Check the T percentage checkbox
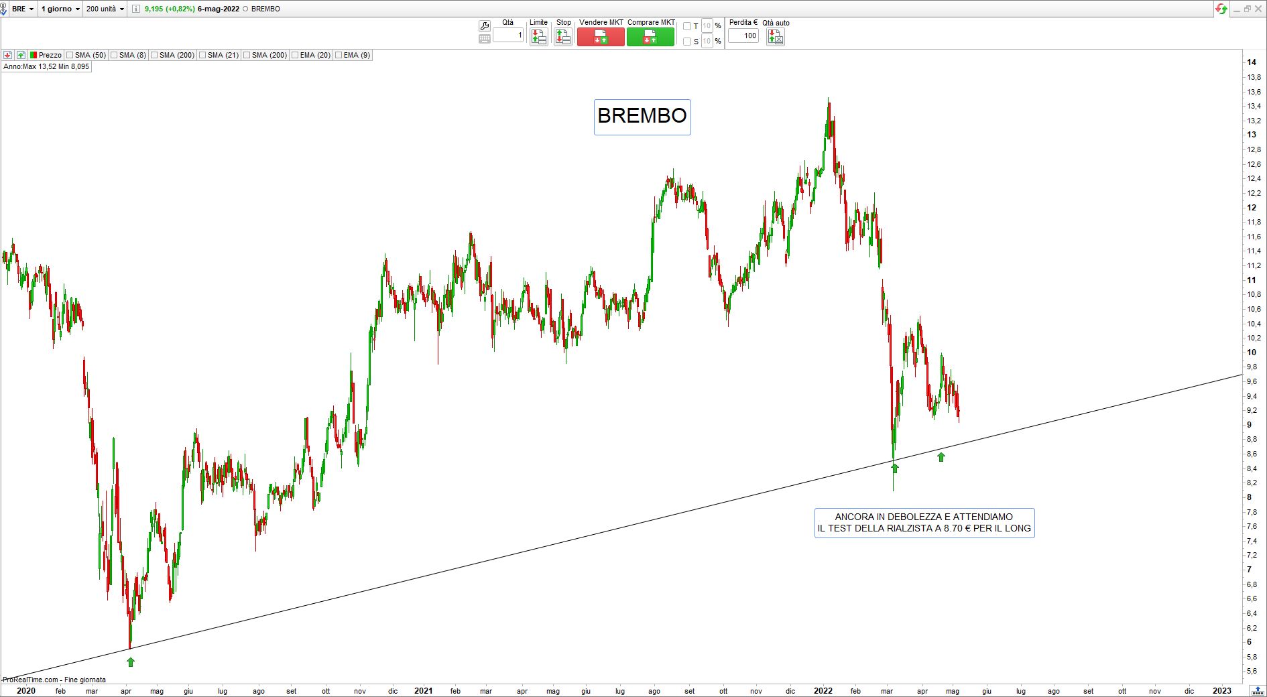The width and height of the screenshot is (1267, 697). (x=686, y=26)
